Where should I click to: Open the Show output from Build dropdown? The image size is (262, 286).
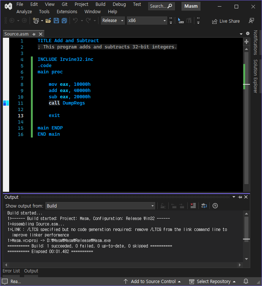100,206
